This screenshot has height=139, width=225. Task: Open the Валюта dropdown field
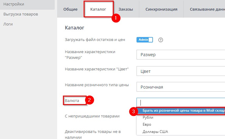click(181, 102)
